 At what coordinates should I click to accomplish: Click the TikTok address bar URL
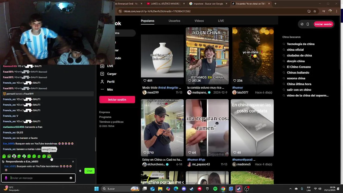click(x=157, y=11)
